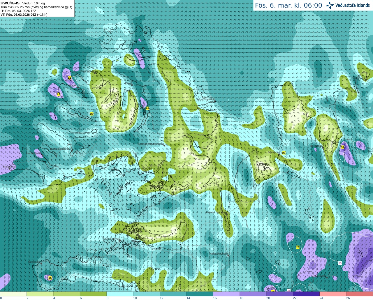Click the 12–14 m/s teal legend swatch
The image size is (373, 300).
(173, 294)
